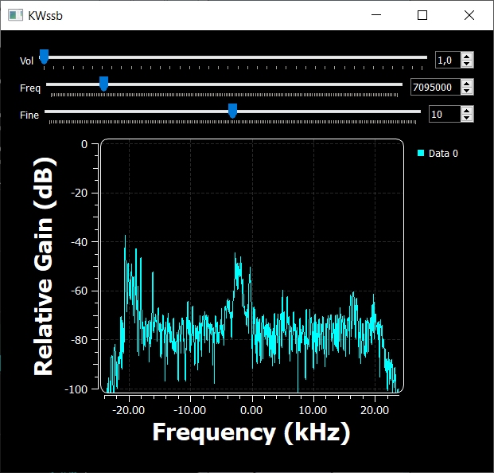The width and height of the screenshot is (494, 473).
Task: Click the Vol slider handle
Action: pos(44,56)
